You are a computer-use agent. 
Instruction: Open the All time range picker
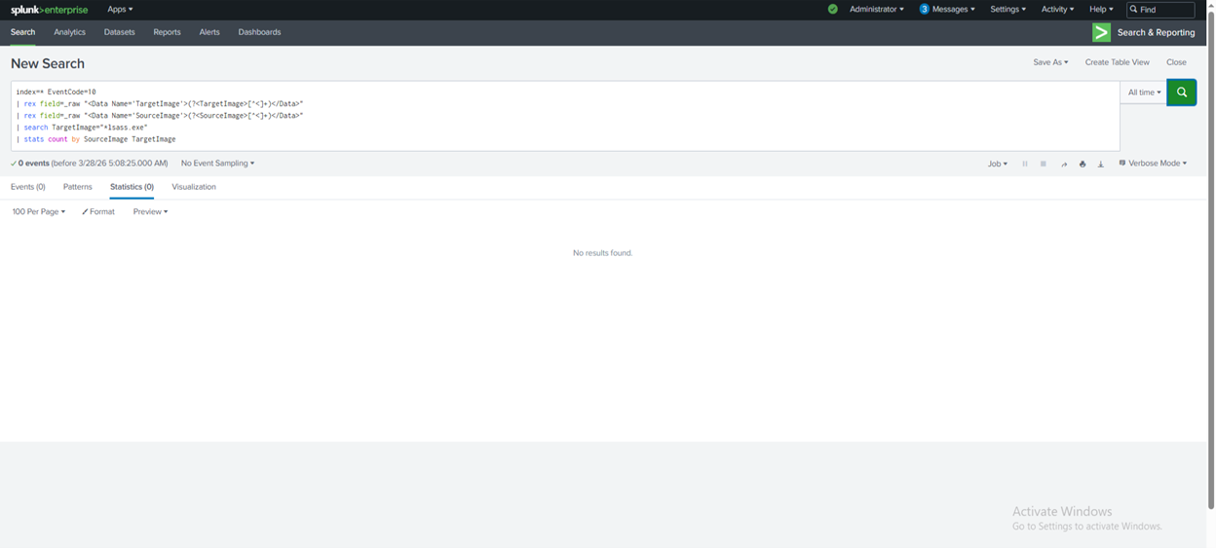click(1144, 92)
